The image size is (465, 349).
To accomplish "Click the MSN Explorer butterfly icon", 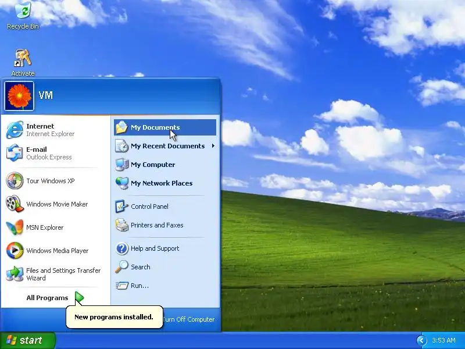I will [x=15, y=227].
